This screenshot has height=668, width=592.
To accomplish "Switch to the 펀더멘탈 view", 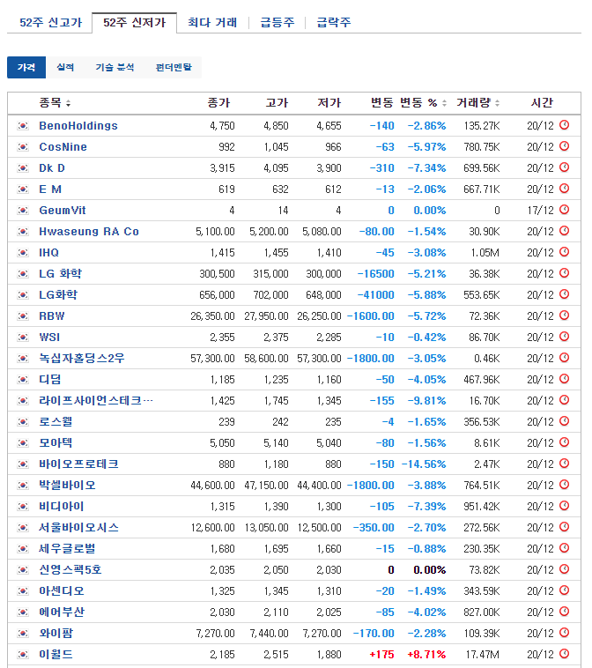I will 174,67.
